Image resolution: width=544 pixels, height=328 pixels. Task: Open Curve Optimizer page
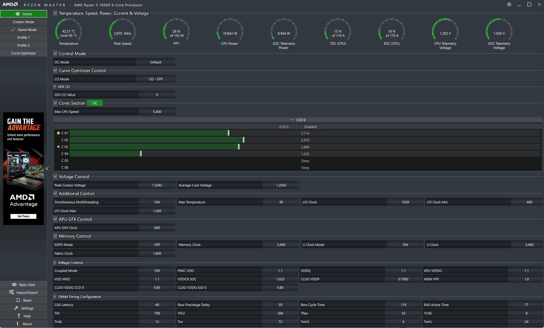coord(24,53)
